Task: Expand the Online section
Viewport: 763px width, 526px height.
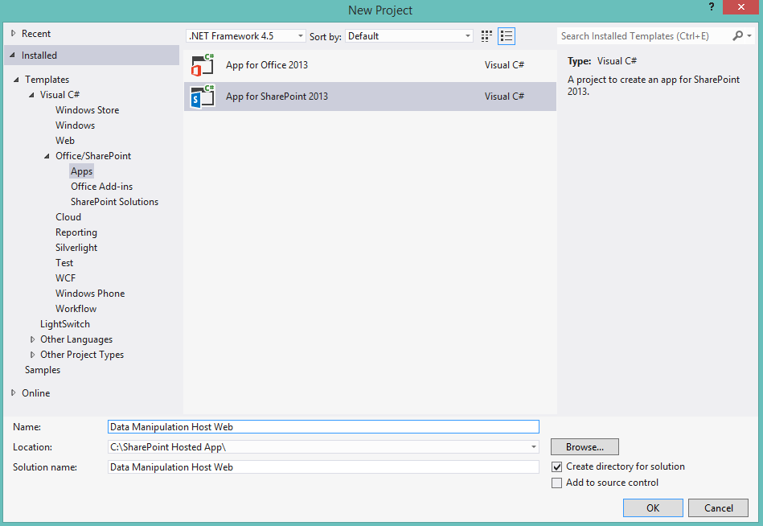Action: coord(13,392)
